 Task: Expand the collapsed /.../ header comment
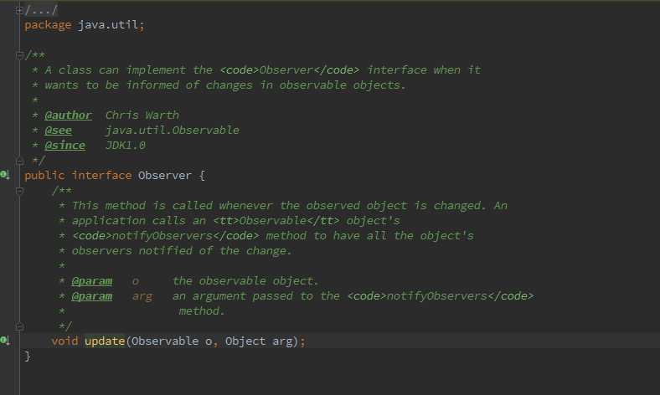coord(19,9)
